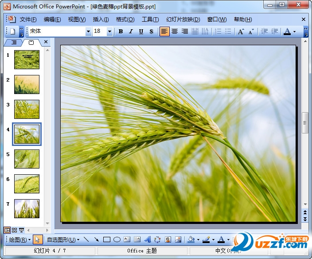Toggle text Shadow formatting
The width and height of the screenshot is (312, 259).
point(151,31)
